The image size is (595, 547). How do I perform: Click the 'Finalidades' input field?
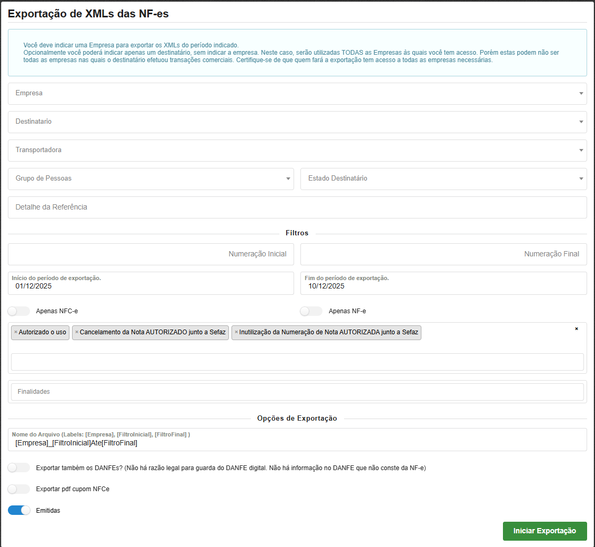(297, 392)
